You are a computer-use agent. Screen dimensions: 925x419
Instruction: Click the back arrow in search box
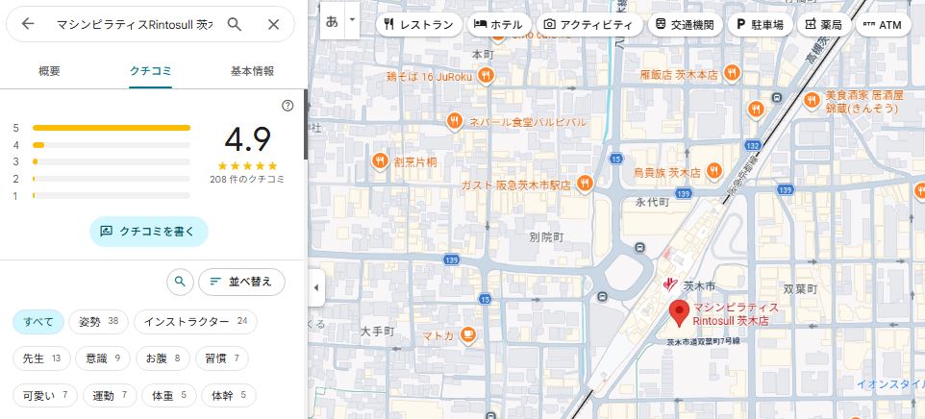click(27, 24)
